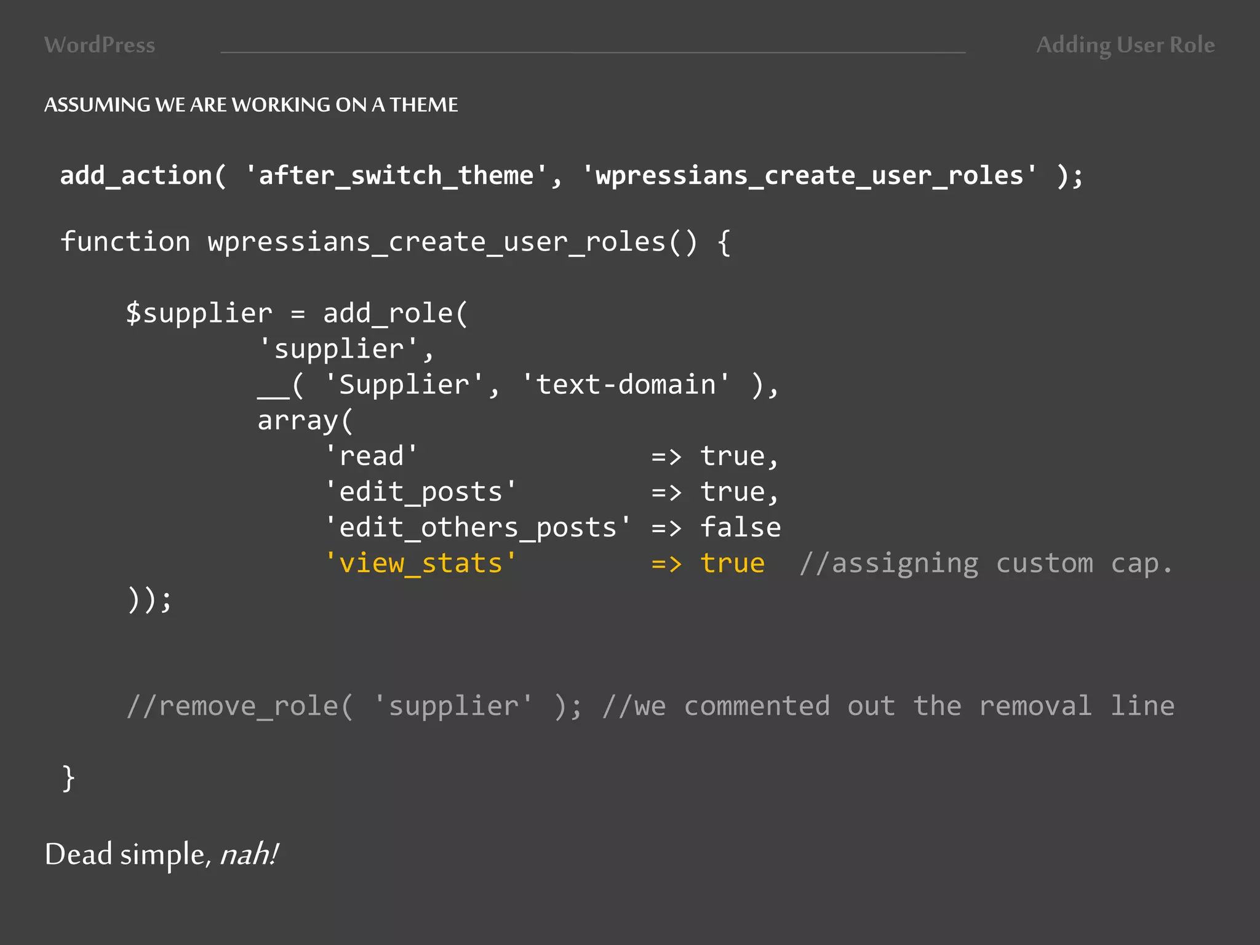
Task: Click the 'false' value of edit_others_posts
Action: pyautogui.click(x=741, y=528)
